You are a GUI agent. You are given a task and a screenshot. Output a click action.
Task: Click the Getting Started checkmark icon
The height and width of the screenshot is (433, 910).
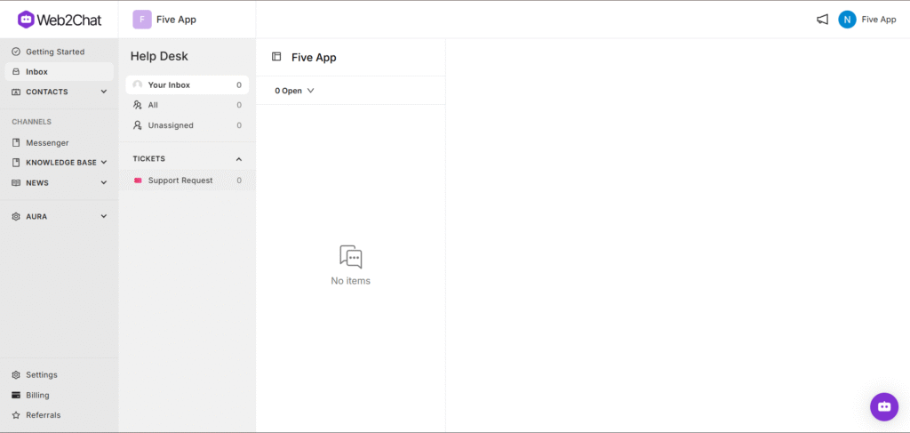coord(16,52)
